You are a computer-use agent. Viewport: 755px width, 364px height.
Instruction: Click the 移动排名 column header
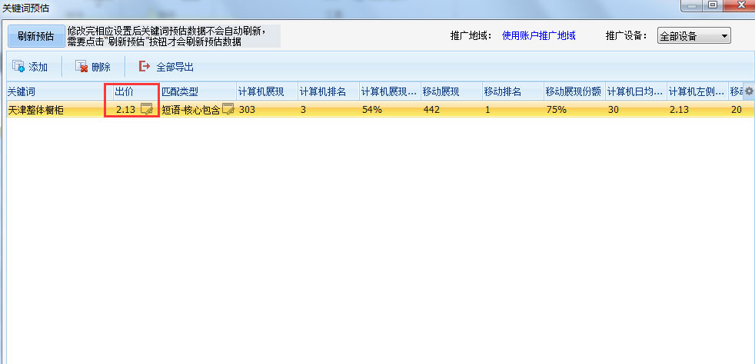[511, 91]
